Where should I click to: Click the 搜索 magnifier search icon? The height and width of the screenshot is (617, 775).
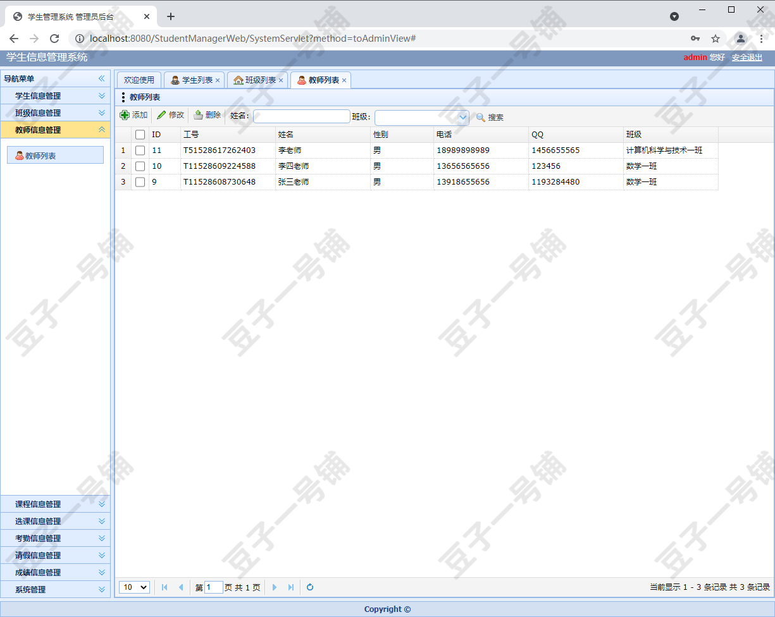tap(481, 116)
